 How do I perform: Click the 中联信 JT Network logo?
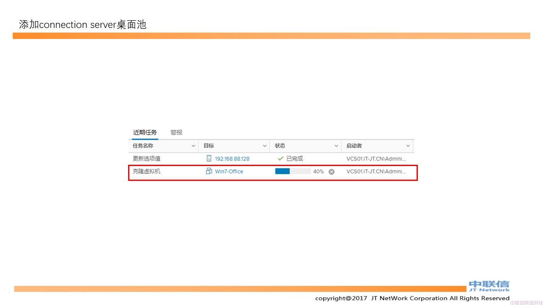coord(489,286)
